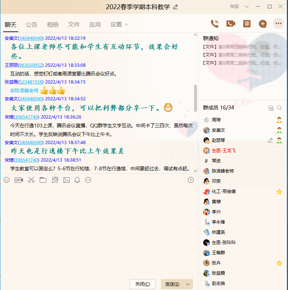
Task: Open the group class (课) feature
Action: click(x=247, y=24)
